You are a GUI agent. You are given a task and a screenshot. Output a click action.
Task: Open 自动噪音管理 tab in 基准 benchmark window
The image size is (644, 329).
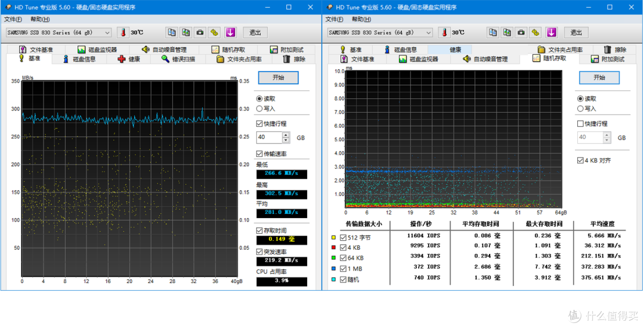click(165, 49)
